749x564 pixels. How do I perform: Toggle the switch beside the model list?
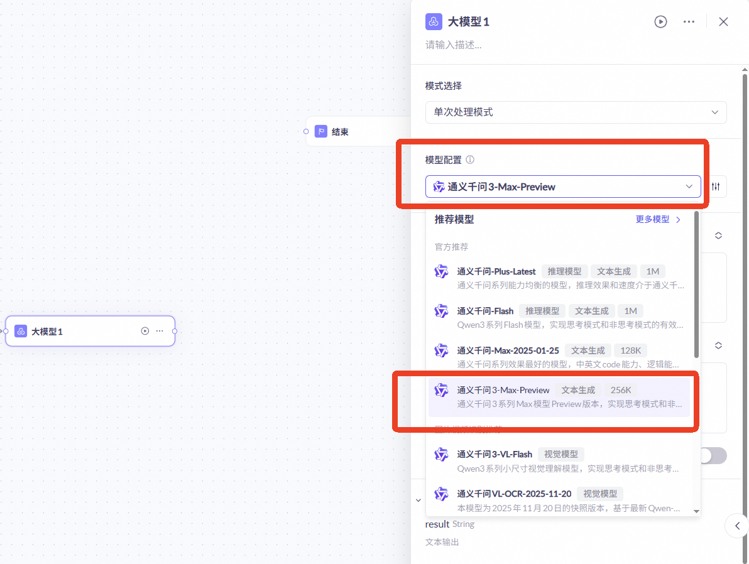click(714, 455)
